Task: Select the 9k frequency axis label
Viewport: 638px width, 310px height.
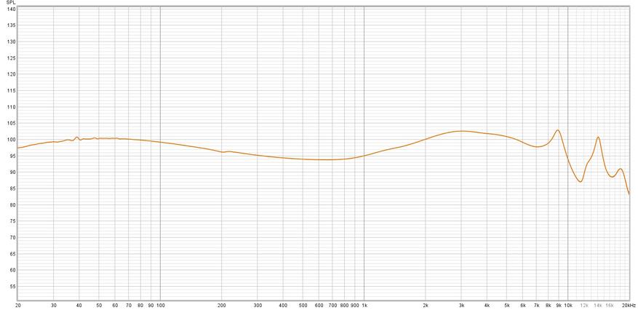Action: [x=559, y=305]
